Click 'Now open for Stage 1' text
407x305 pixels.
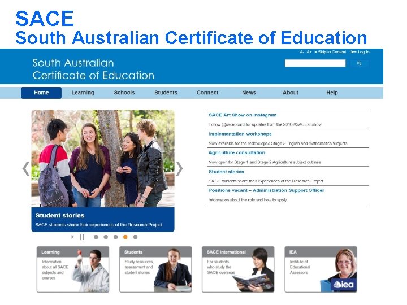[x=265, y=162]
